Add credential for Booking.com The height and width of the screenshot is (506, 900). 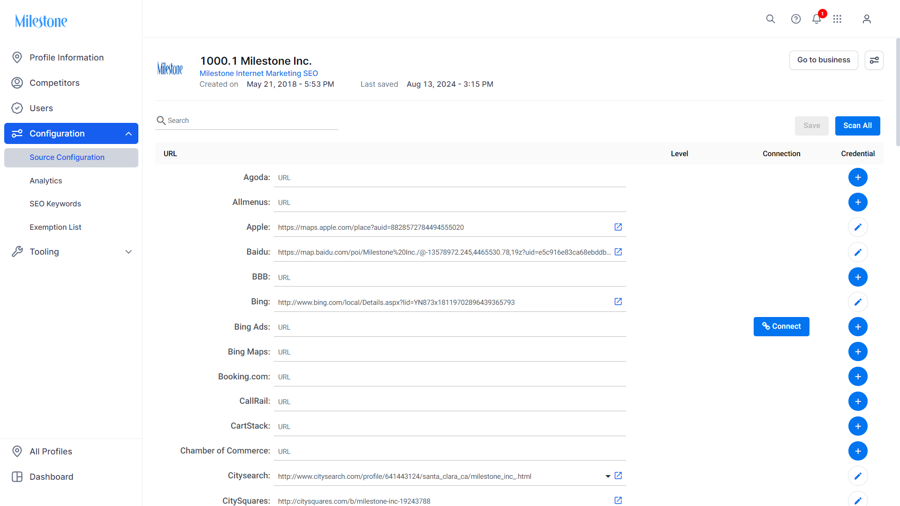[x=858, y=377]
